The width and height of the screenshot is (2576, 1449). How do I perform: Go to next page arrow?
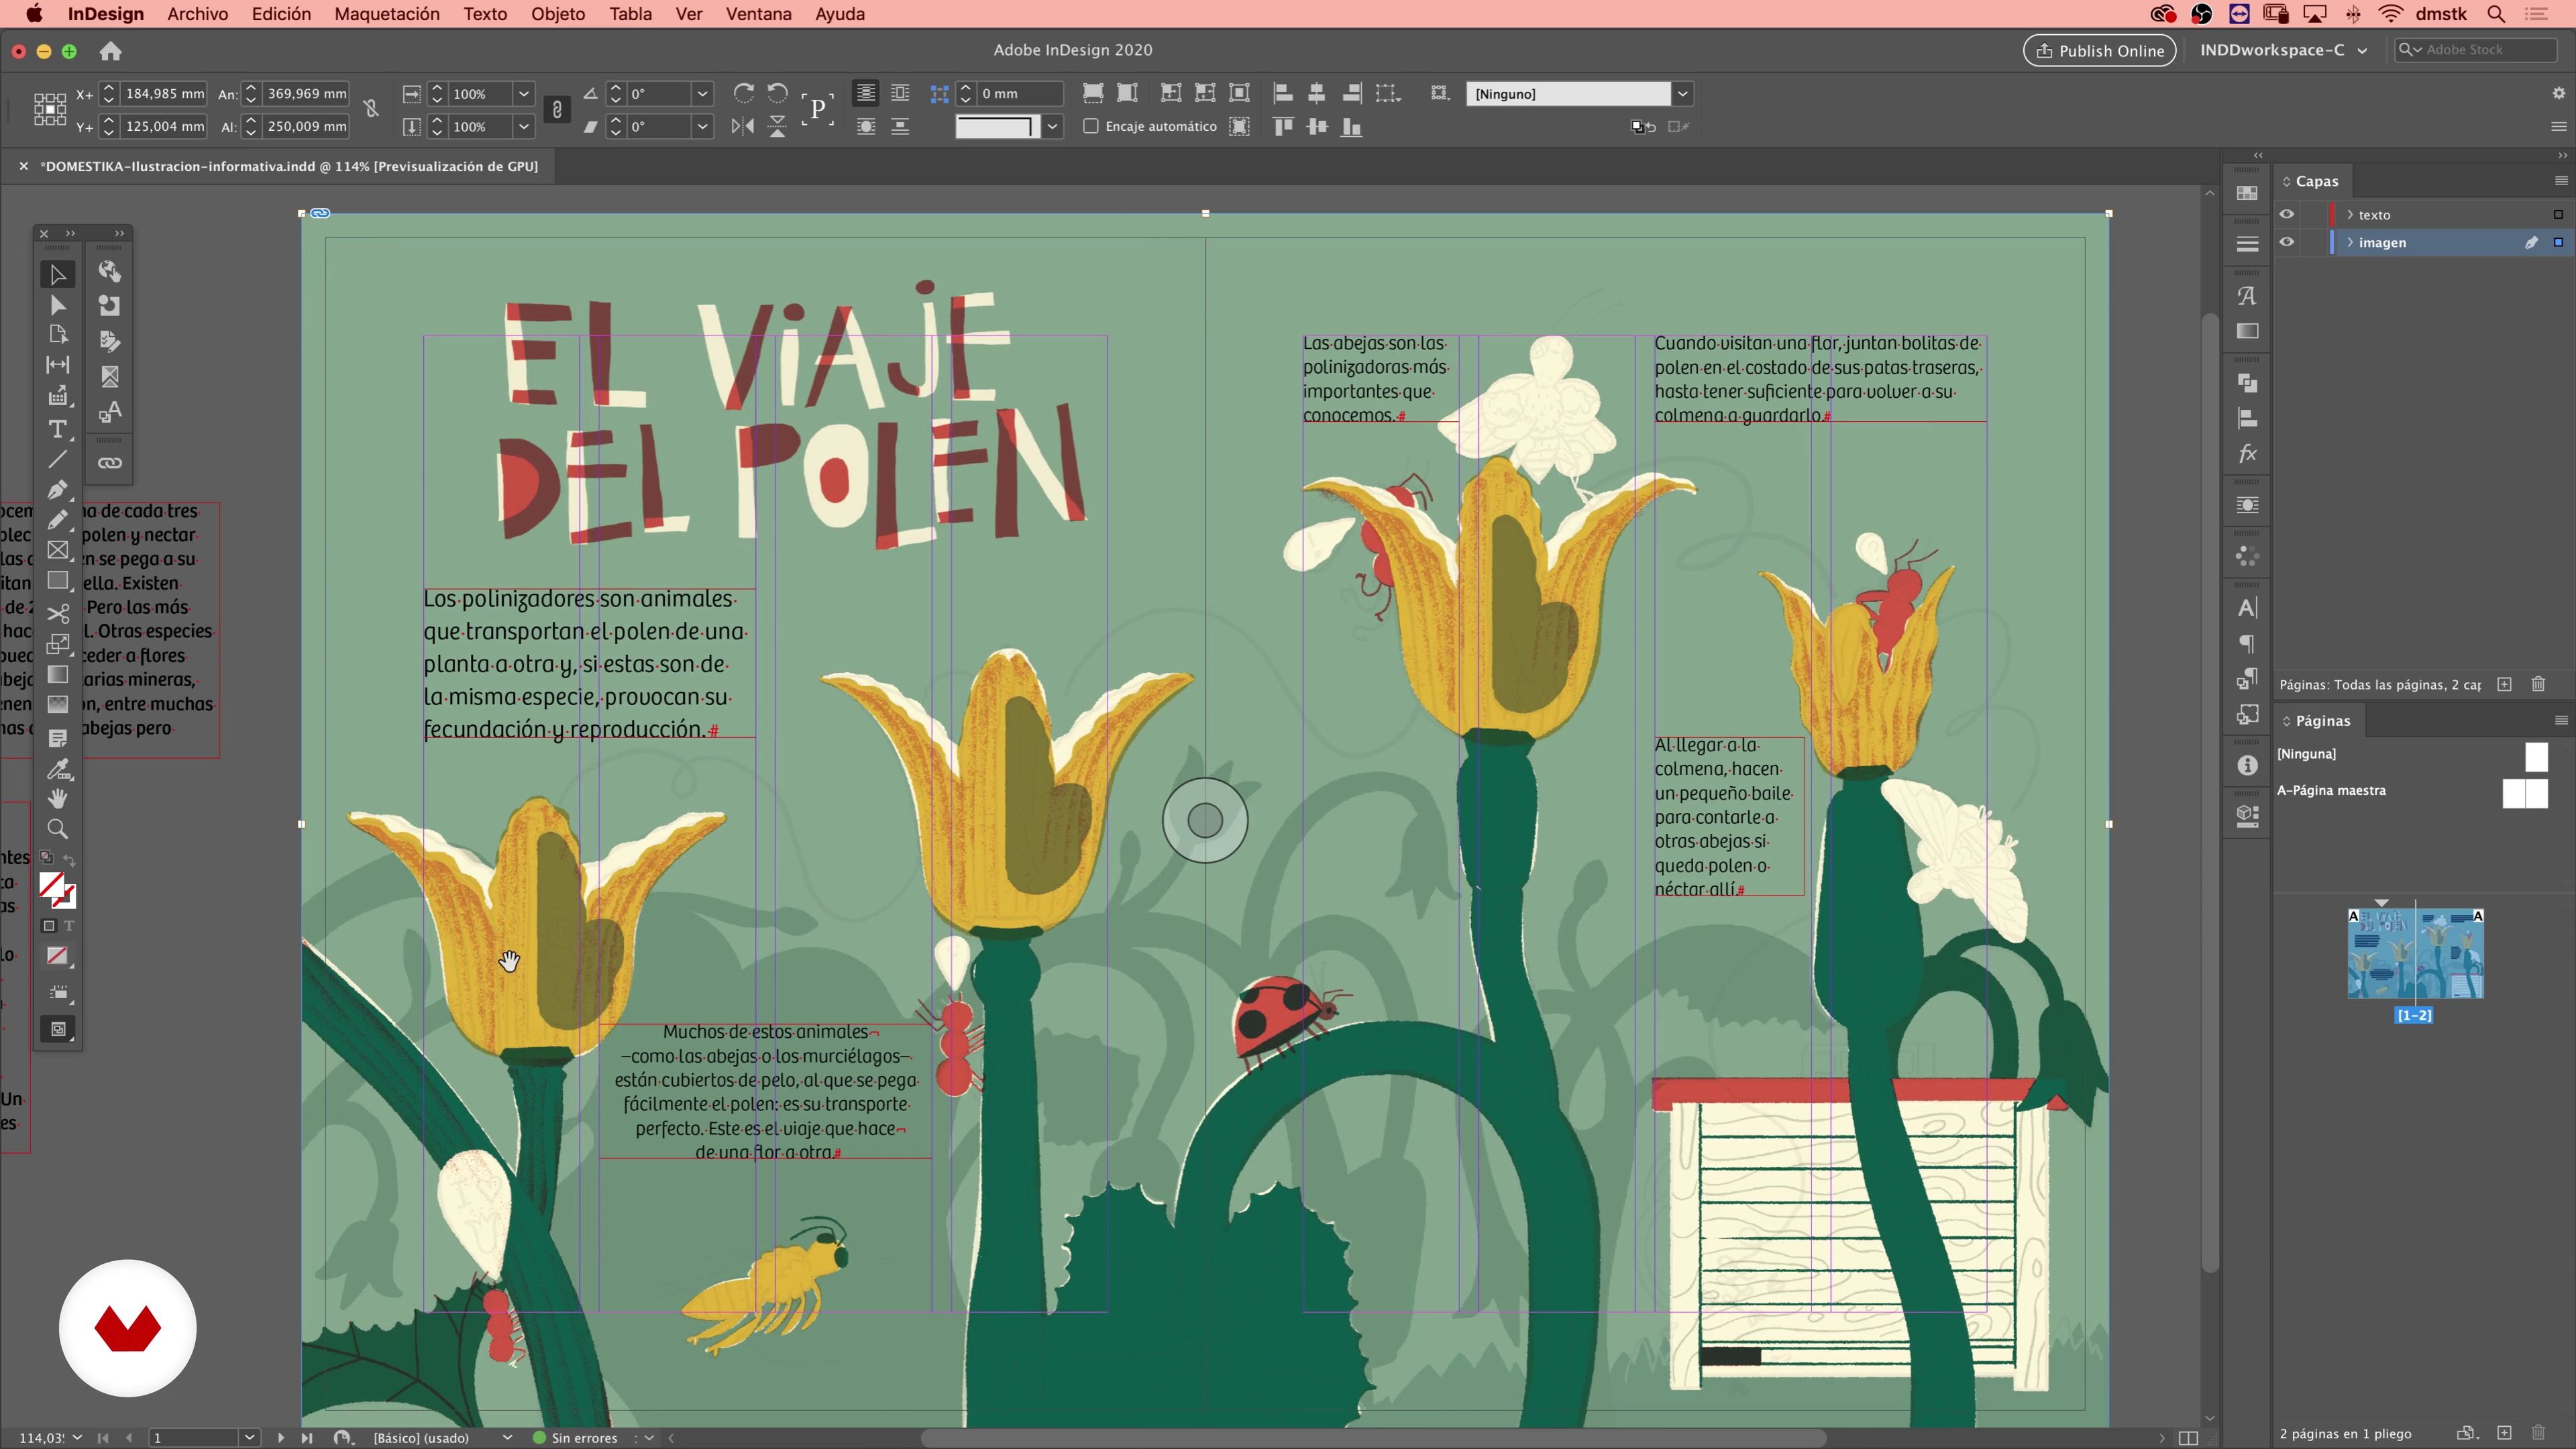280,1438
